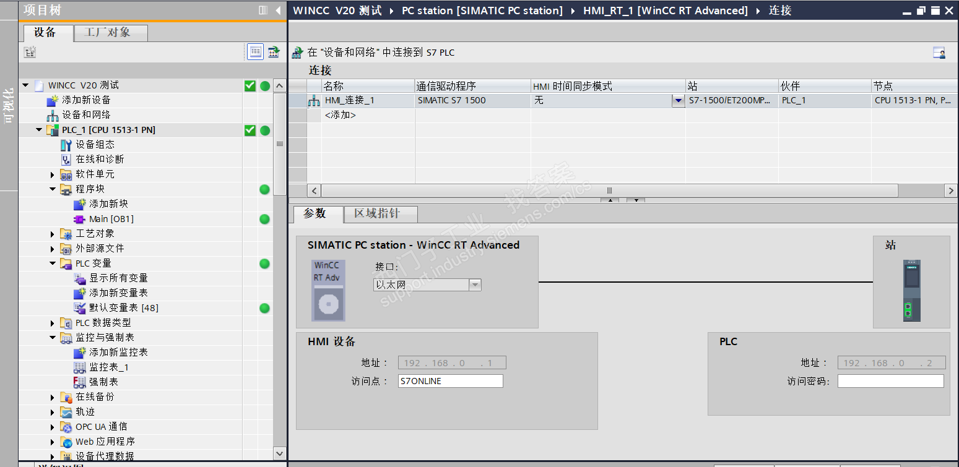Toggle the highlighted list view toolbar icon in project tree

point(255,52)
